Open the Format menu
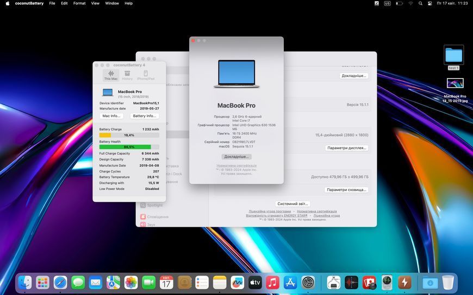The height and width of the screenshot is (295, 473). (x=79, y=3)
